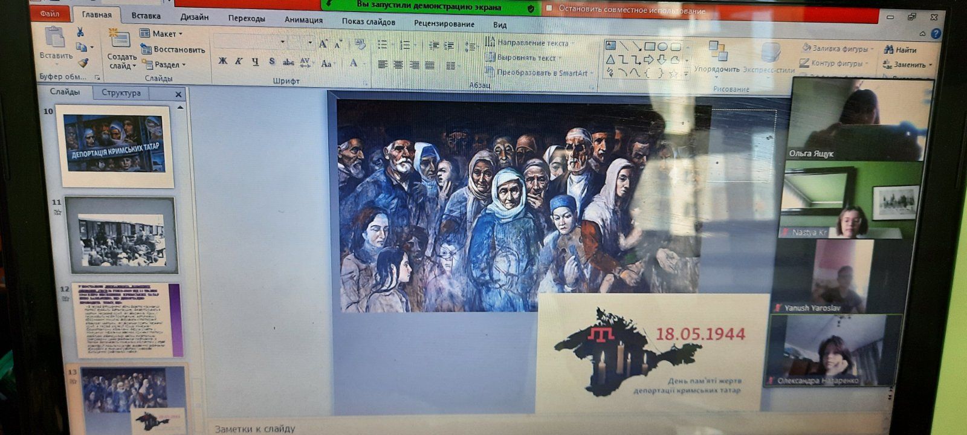967x435 pixels.
Task: Center-align text with the center alignment icon
Action: tap(398, 65)
